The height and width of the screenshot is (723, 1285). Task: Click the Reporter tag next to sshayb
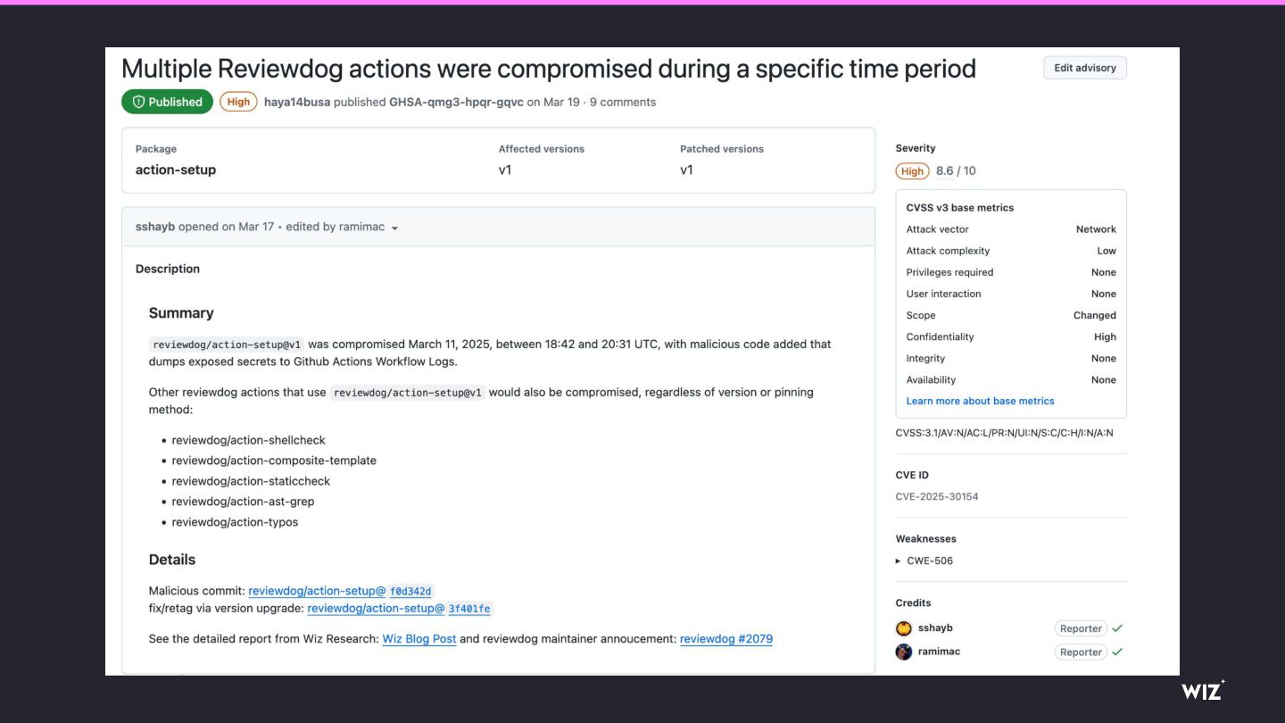click(x=1081, y=628)
